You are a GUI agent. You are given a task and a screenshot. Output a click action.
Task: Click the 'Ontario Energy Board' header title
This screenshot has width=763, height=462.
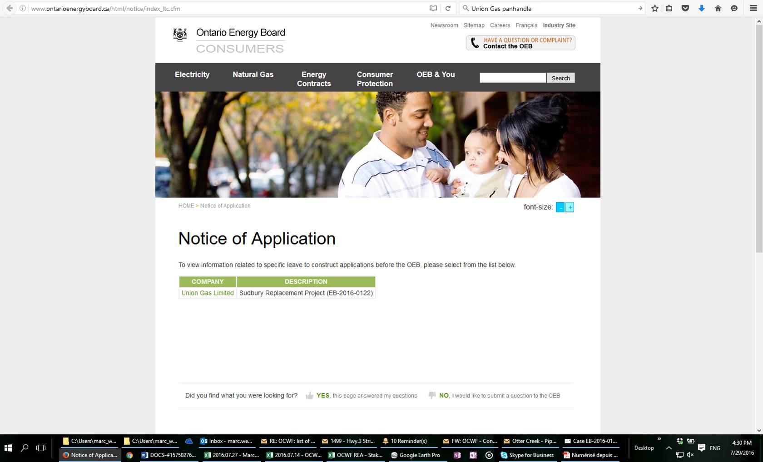(x=241, y=33)
